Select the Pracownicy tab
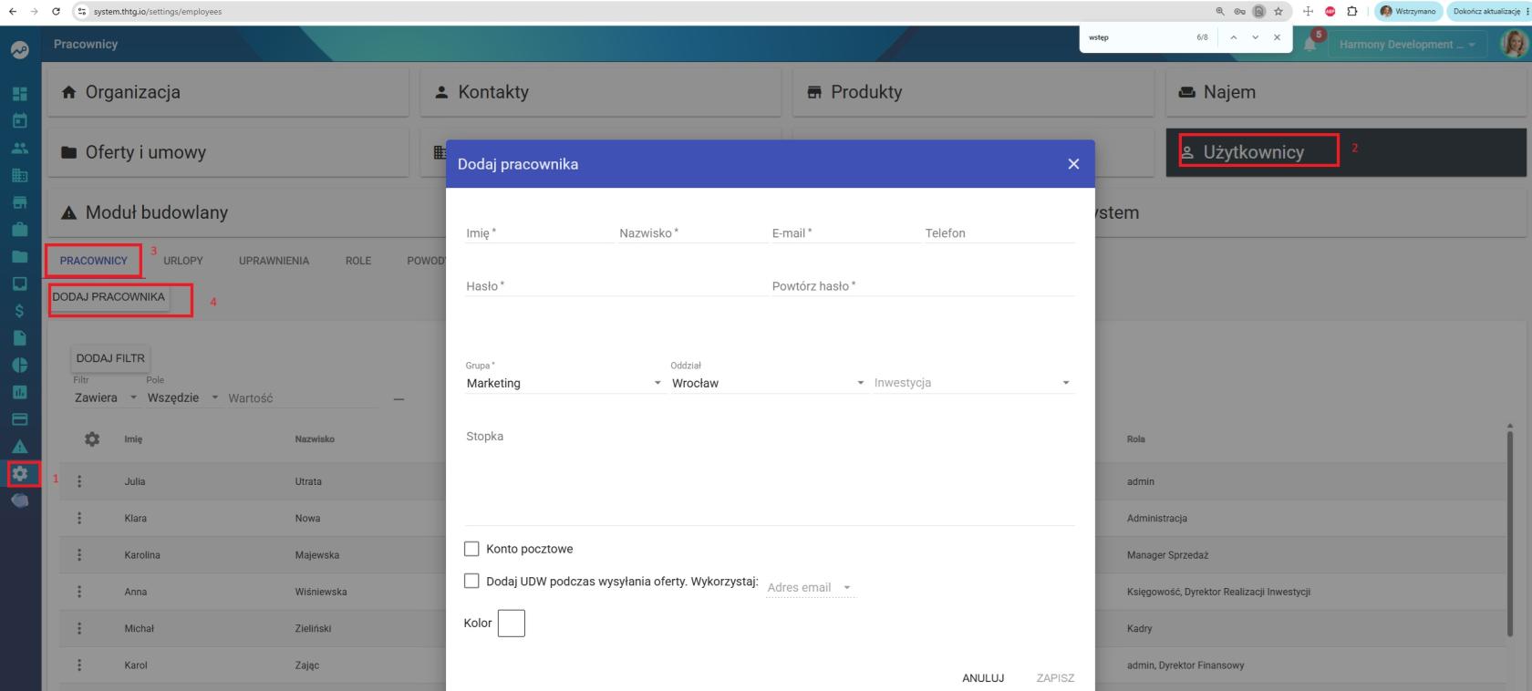The image size is (1532, 691). (x=94, y=261)
